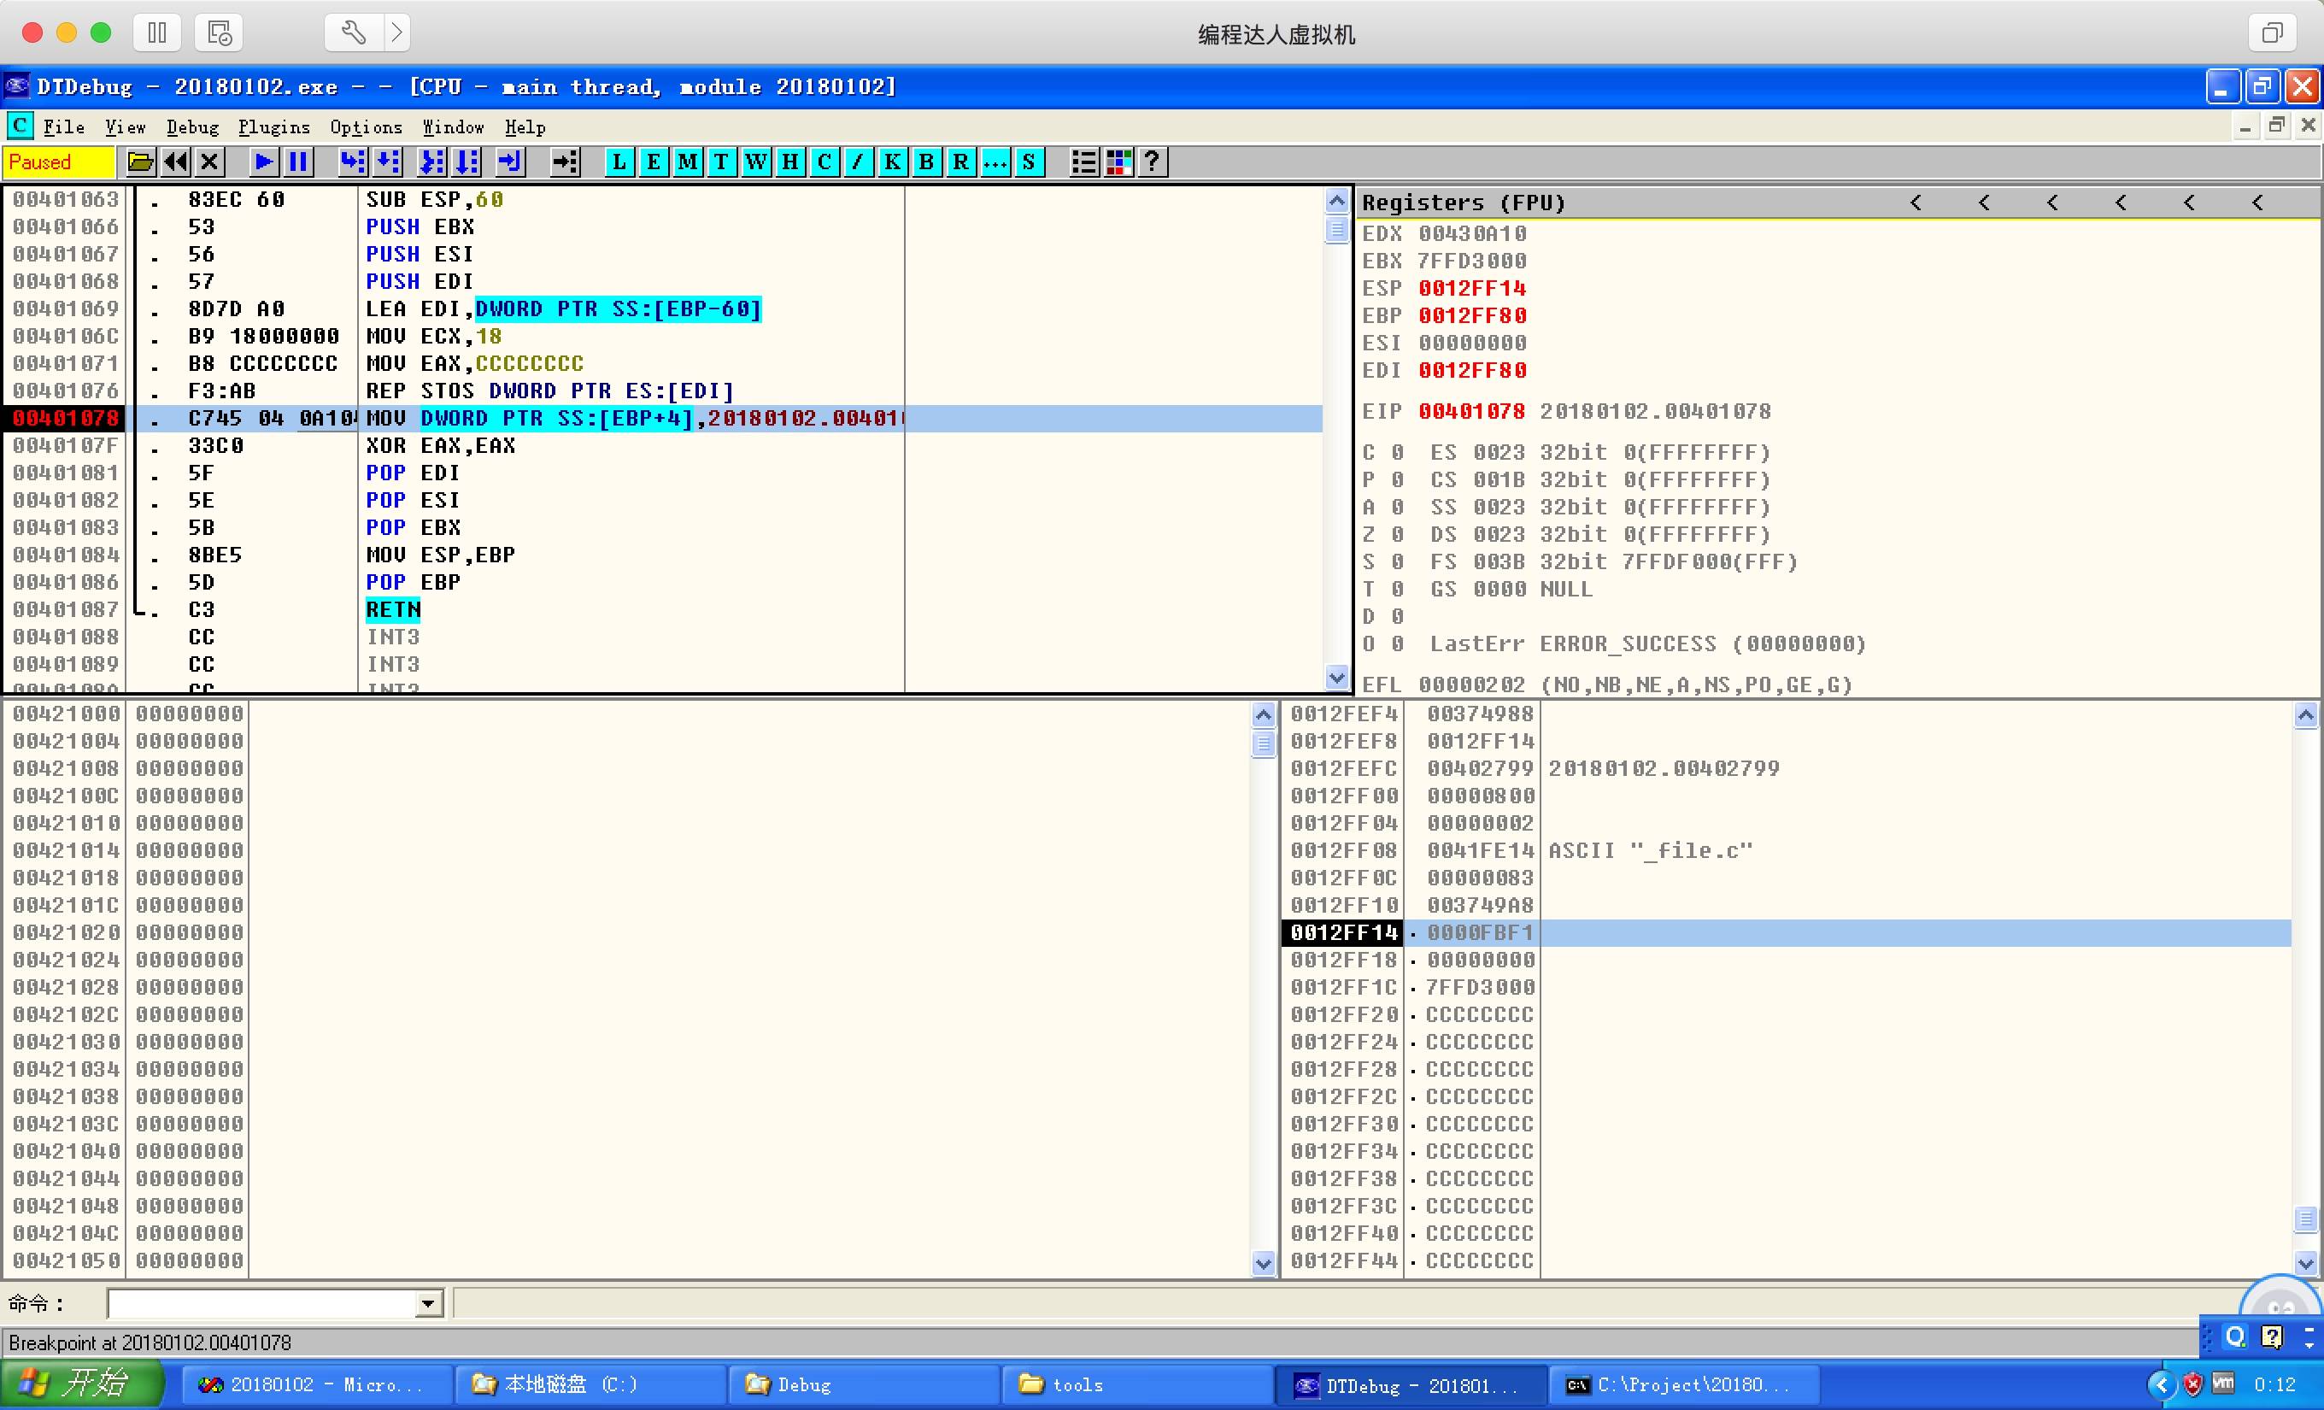
Task: Click the Run program play icon
Action: [x=263, y=162]
